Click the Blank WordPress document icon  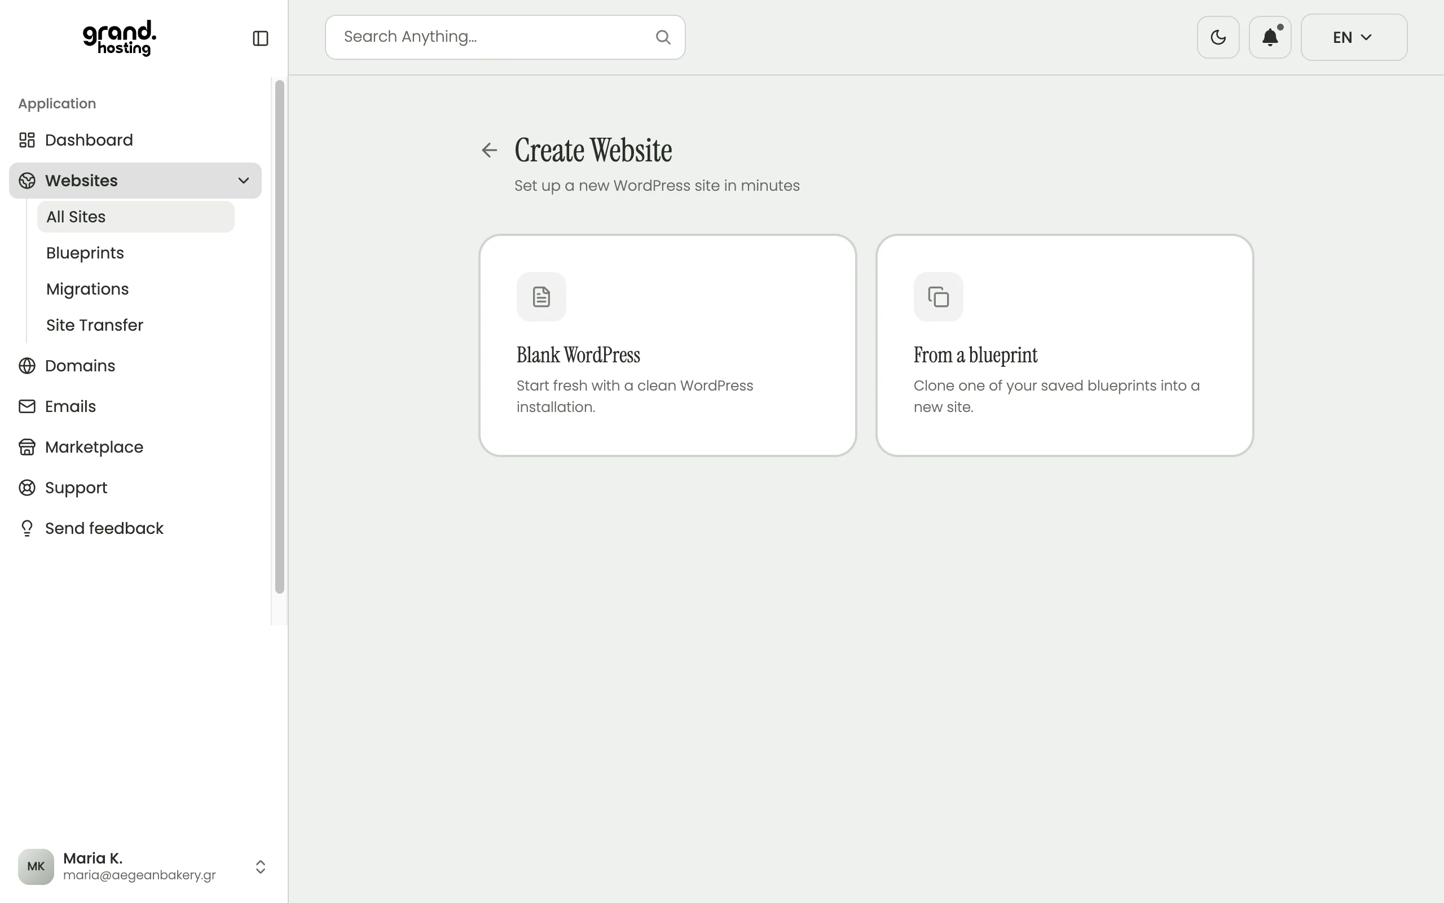click(x=541, y=297)
